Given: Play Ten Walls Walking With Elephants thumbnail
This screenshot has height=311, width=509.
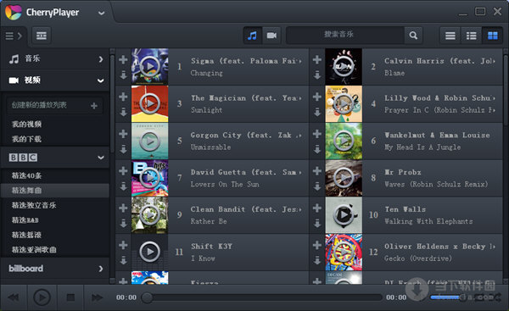Looking at the screenshot, I should (x=344, y=214).
